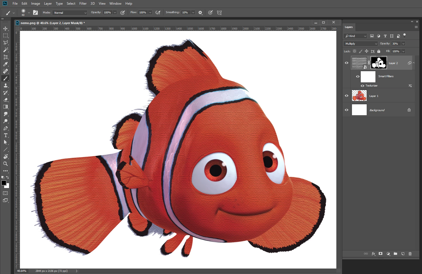This screenshot has height=274, width=422.
Task: Select the Pen tool
Action: tap(5, 128)
